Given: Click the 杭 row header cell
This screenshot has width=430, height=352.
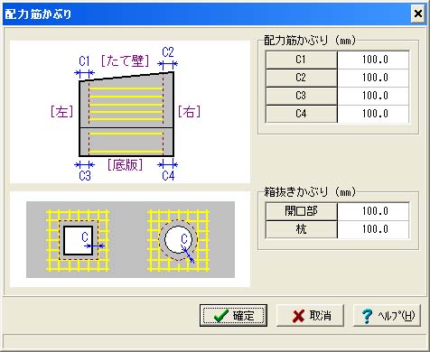Looking at the screenshot, I should (x=301, y=229).
